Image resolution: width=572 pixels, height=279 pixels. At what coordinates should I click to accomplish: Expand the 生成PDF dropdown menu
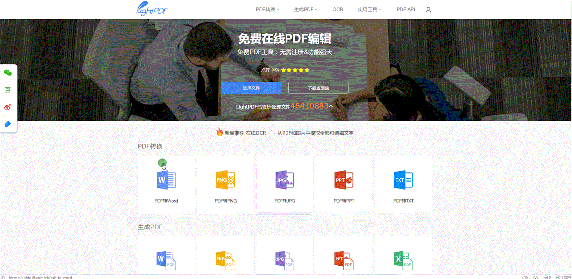tap(306, 9)
